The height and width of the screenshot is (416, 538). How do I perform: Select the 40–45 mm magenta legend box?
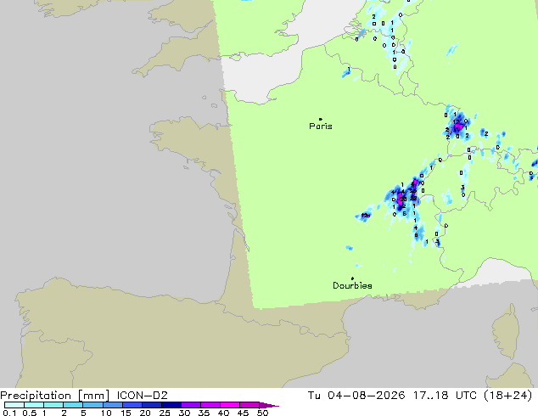pos(230,405)
